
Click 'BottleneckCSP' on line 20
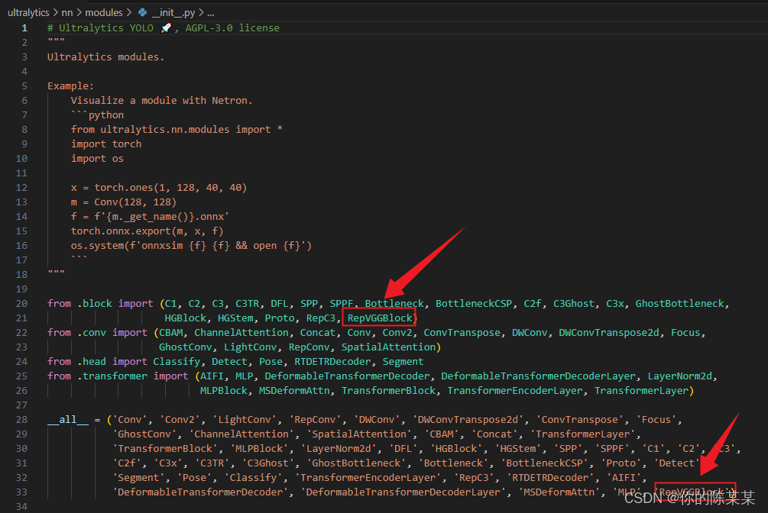tap(474, 304)
